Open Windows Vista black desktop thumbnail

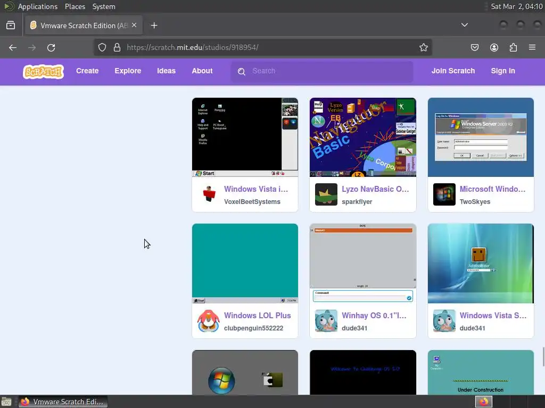[245, 137]
